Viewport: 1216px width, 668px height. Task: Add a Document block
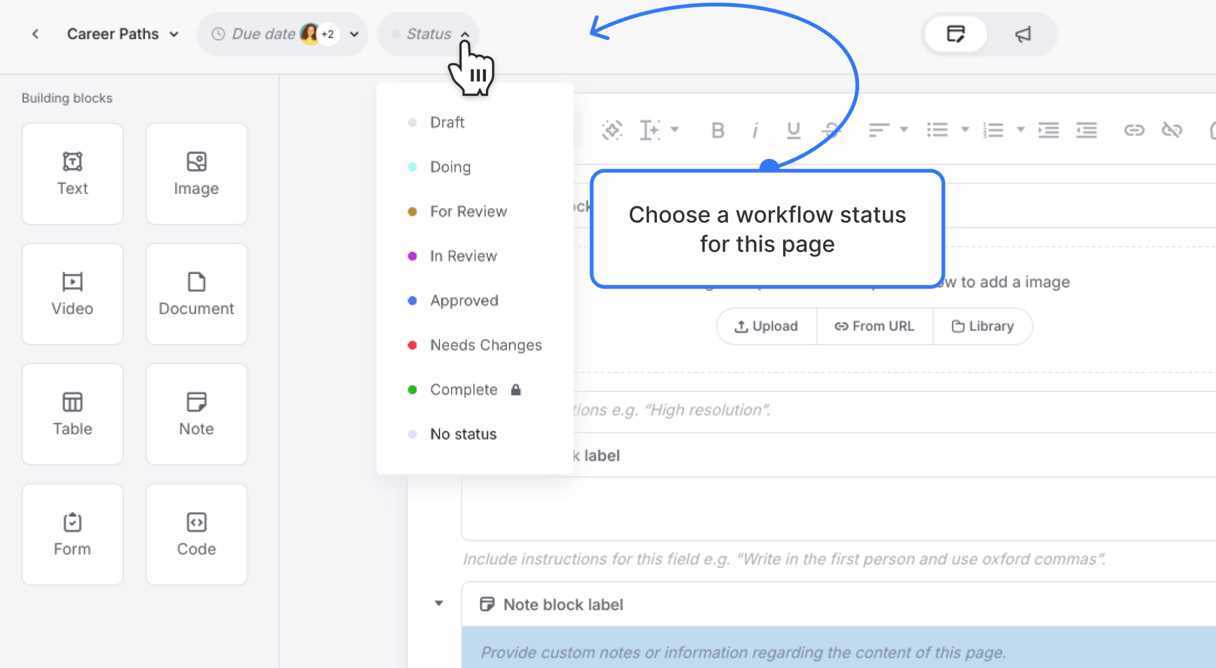[x=196, y=294]
